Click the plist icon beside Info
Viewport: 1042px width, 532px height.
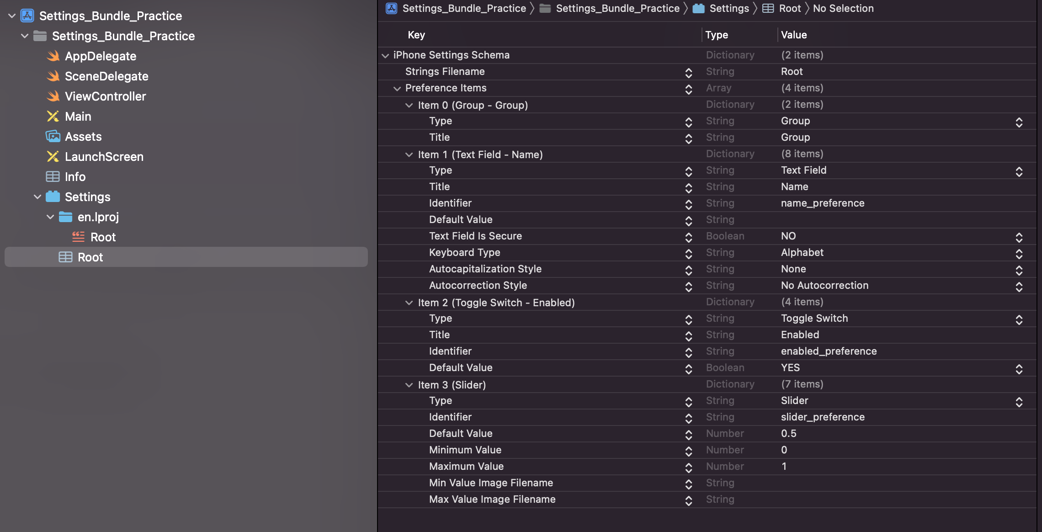[53, 177]
